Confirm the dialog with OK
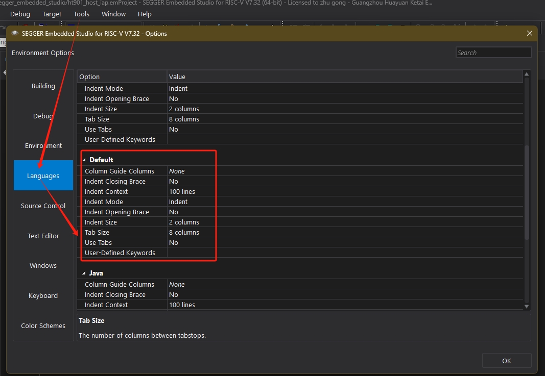The width and height of the screenshot is (545, 376). pos(506,361)
